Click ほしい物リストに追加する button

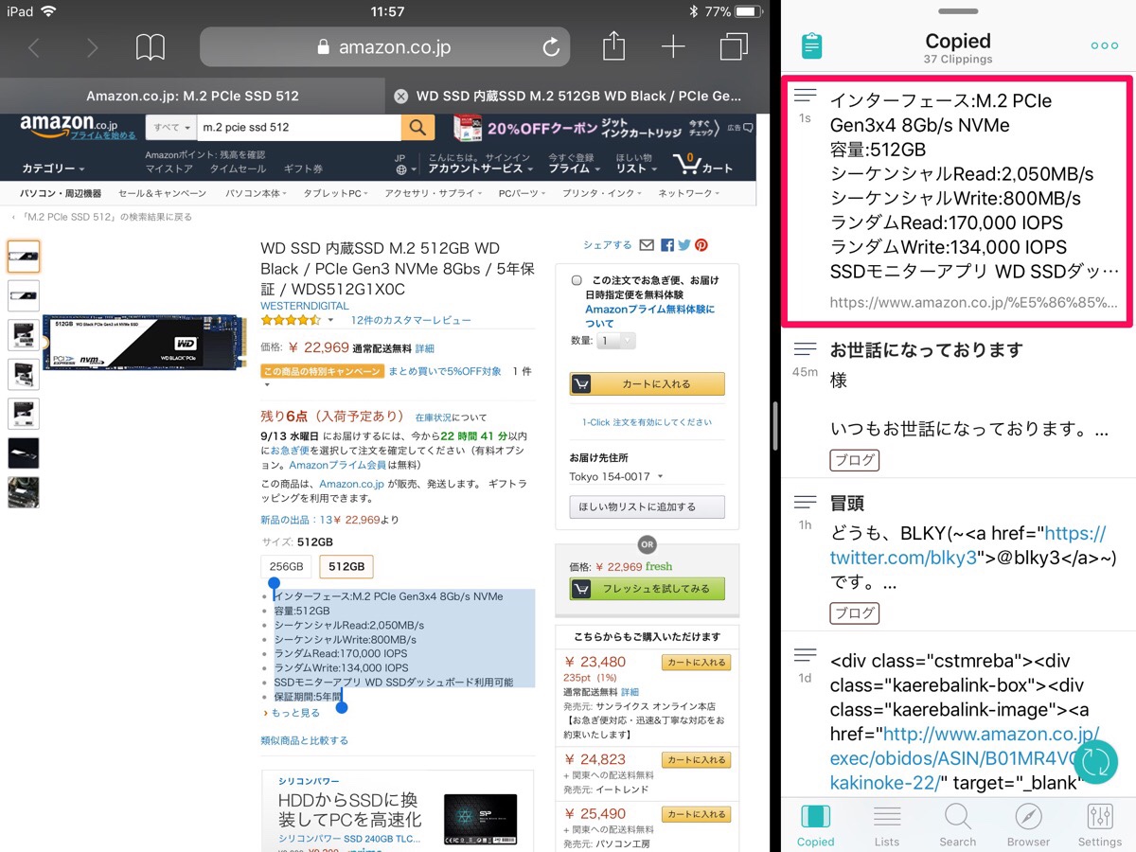click(x=647, y=506)
